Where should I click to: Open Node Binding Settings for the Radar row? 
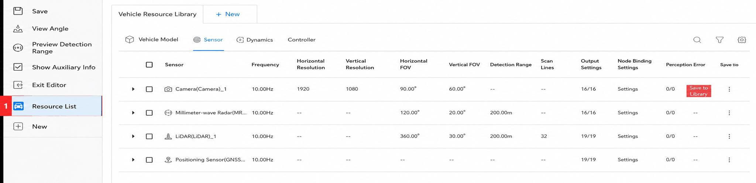(x=628, y=113)
